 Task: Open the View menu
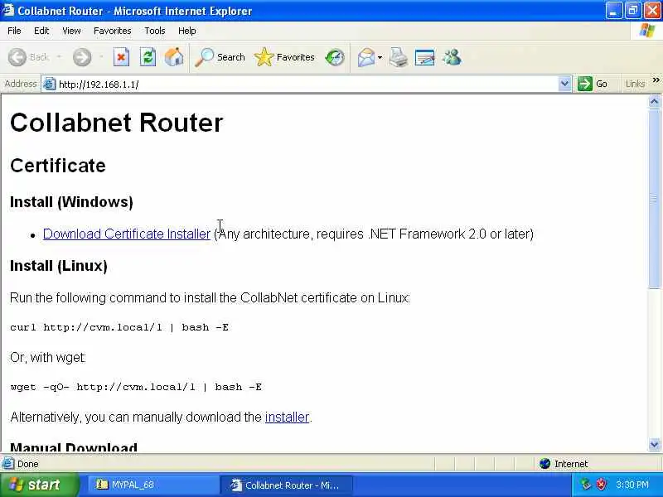click(x=71, y=31)
